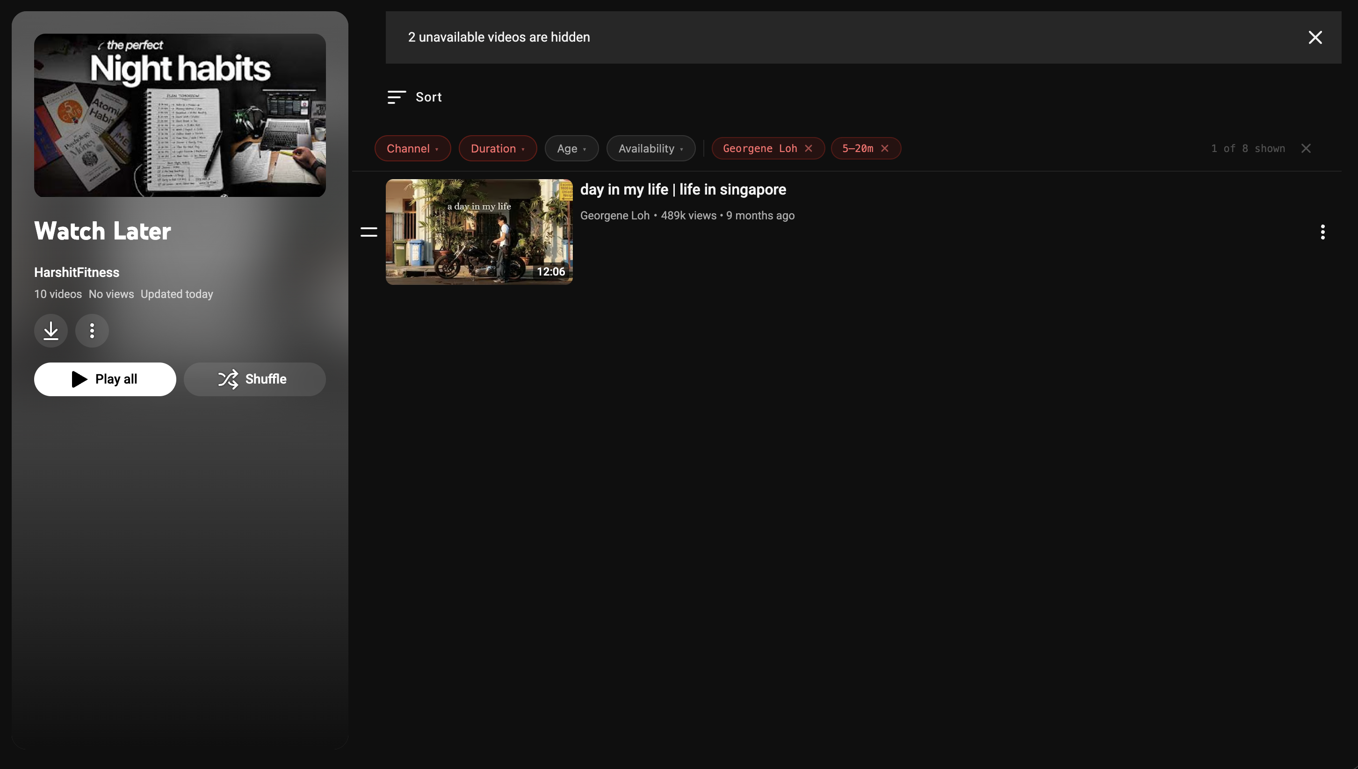
Task: Remove the Georgene Loh filter chip
Action: pos(809,148)
